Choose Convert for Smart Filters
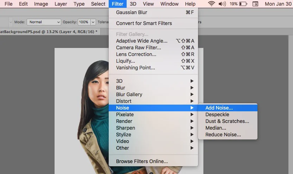Viewport: 293px width, 174px height. tap(153, 23)
